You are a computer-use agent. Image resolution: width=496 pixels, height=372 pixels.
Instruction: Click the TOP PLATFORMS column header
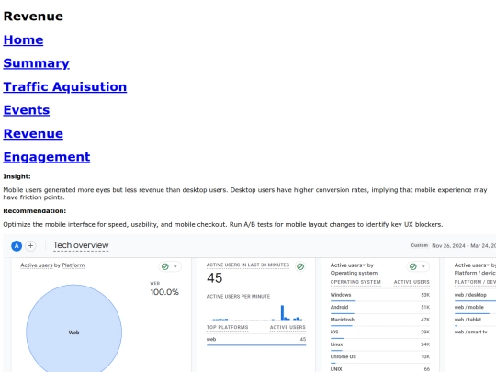point(228,327)
